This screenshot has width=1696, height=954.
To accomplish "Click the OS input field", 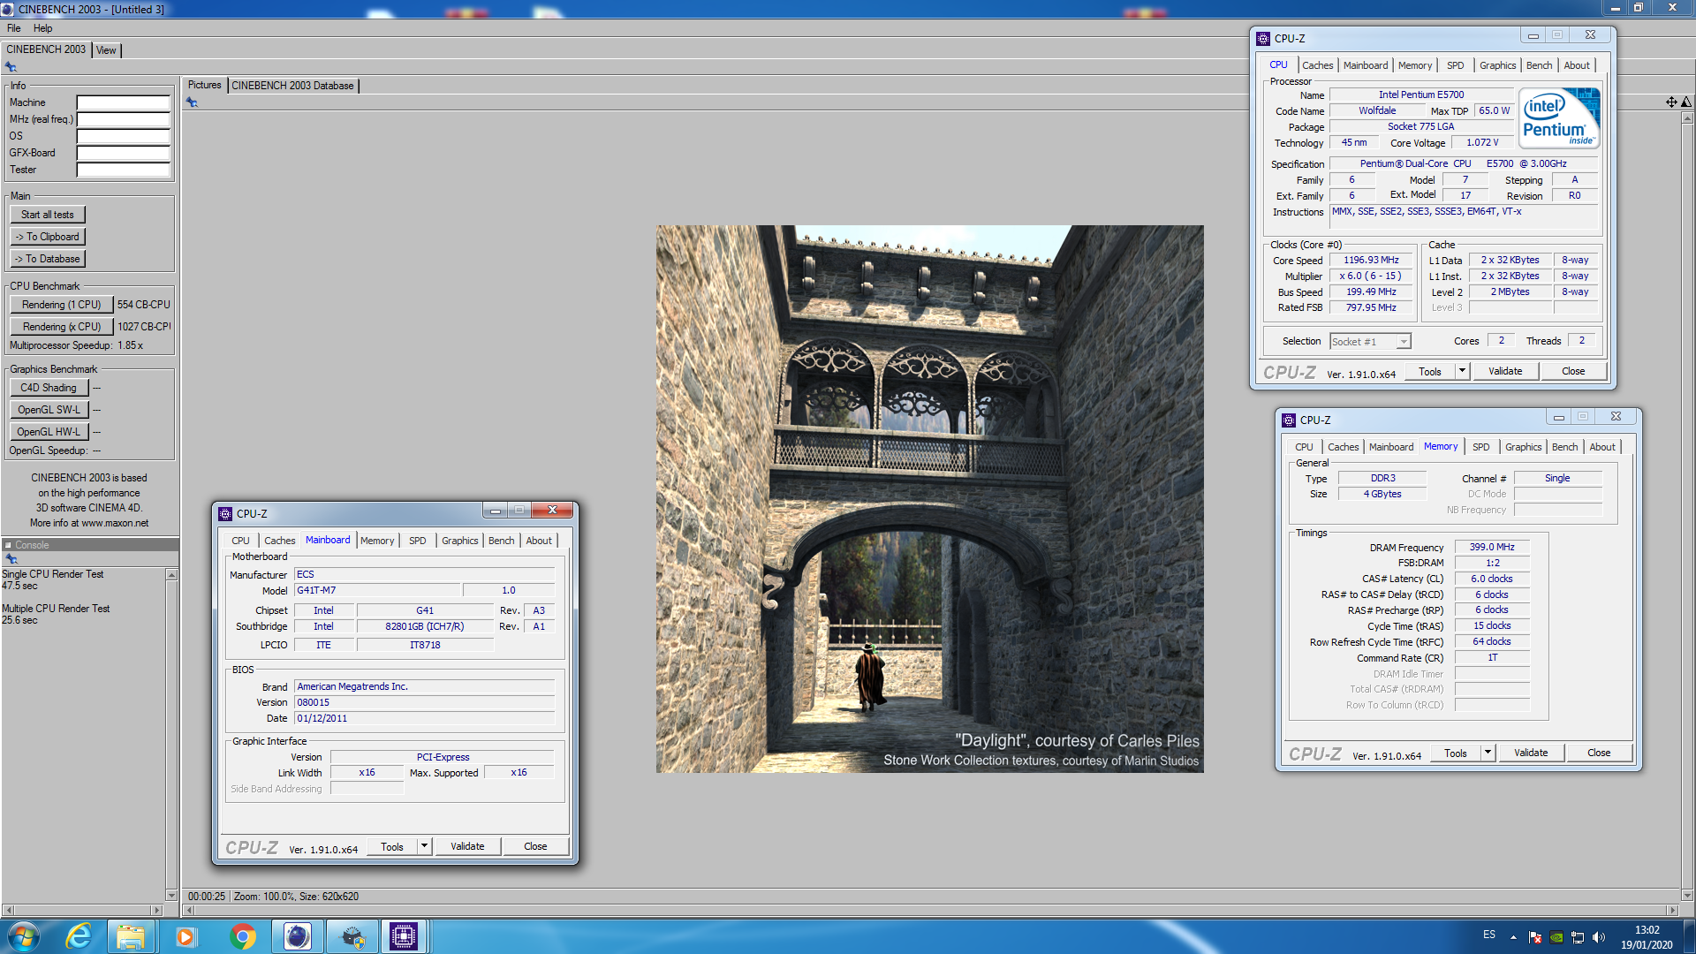I will point(123,136).
